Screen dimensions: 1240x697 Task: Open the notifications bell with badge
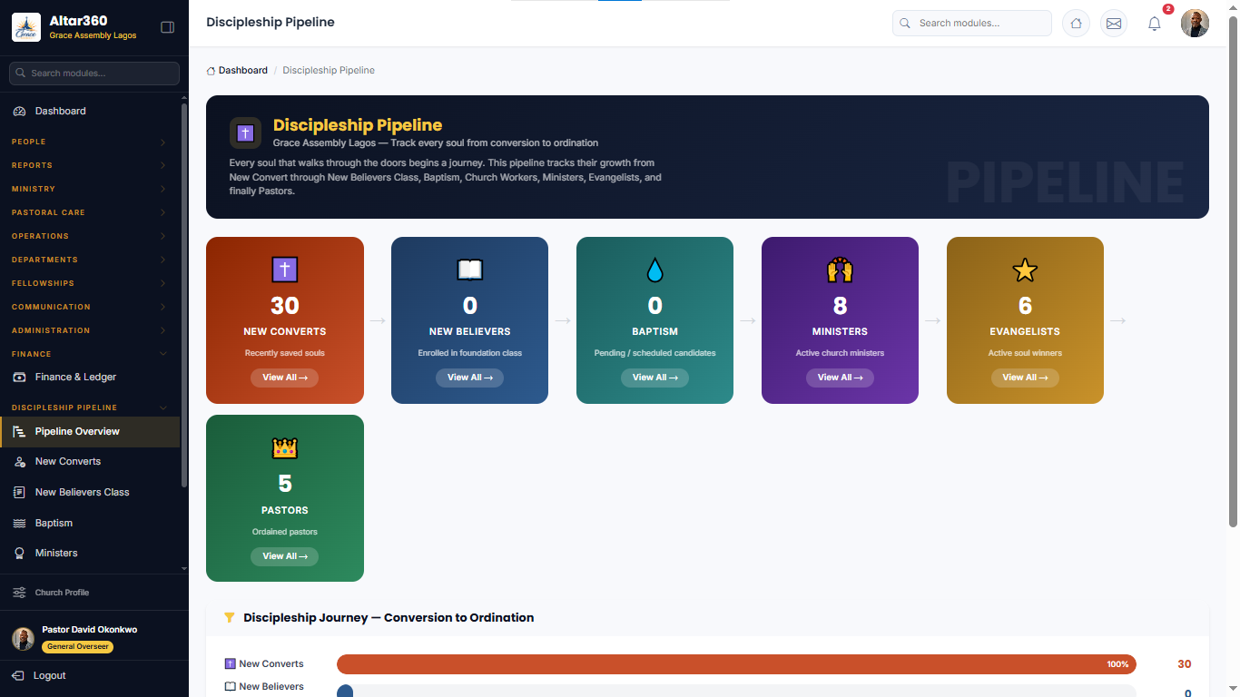1155,24
